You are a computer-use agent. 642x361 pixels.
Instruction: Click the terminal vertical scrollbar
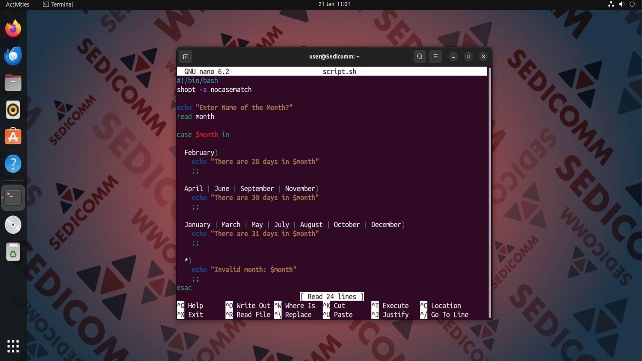pos(490,192)
